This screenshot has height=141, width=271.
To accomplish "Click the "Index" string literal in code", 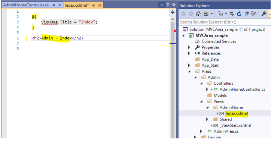I will pos(87,22).
